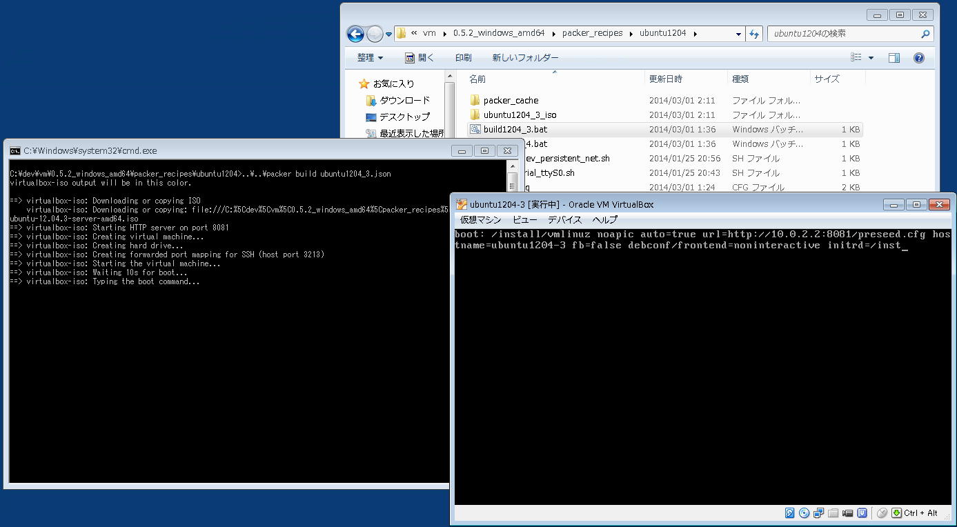The image size is (957, 527).
Task: Click the 印刷 toolbar button
Action: (463, 58)
